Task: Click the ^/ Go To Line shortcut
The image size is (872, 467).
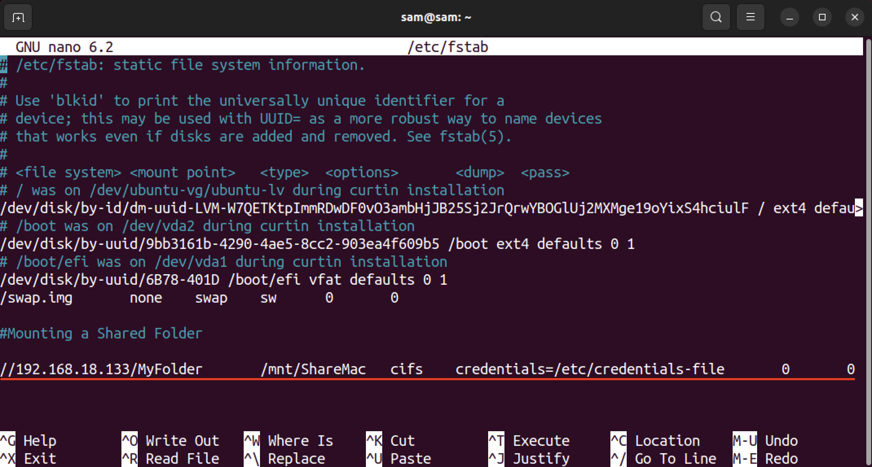Action: [x=663, y=458]
